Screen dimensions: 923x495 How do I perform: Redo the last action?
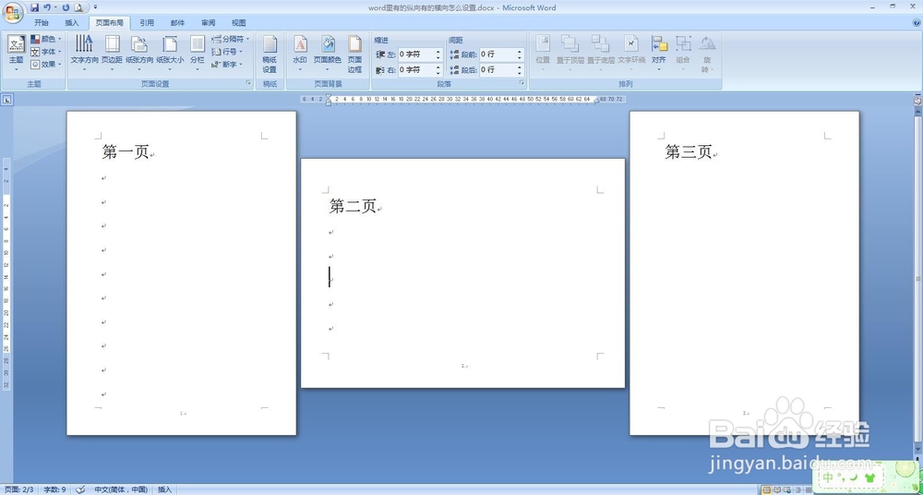tap(66, 7)
